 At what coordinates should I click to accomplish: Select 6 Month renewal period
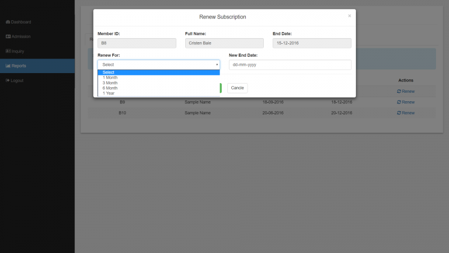click(158, 88)
